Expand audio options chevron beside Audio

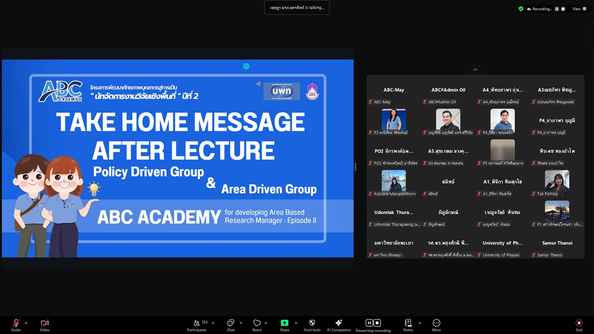coord(26,323)
